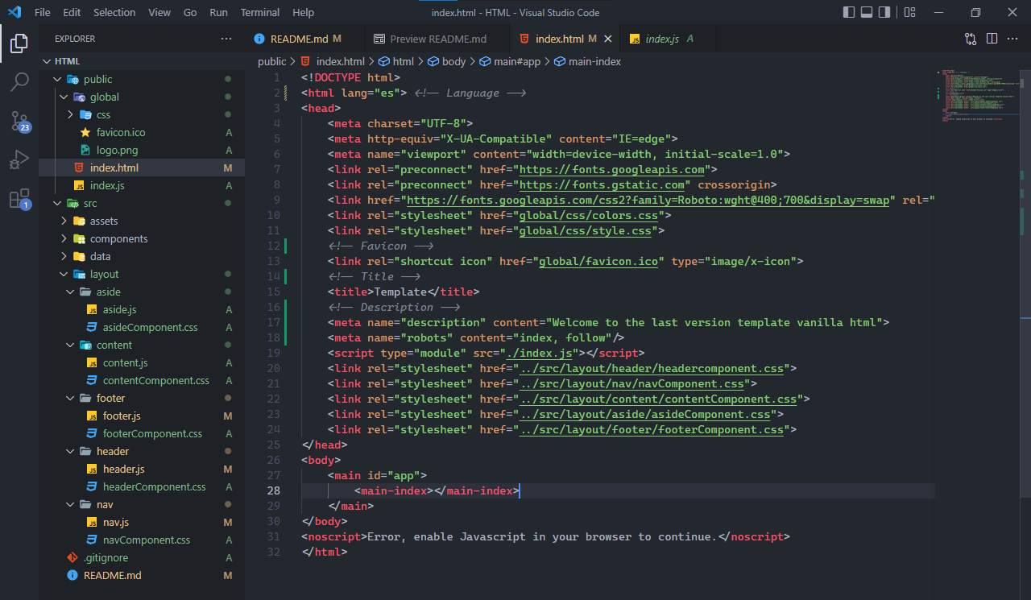1031x600 pixels.
Task: Click open changes icon in editor toolbar
Action: pyautogui.click(x=971, y=39)
